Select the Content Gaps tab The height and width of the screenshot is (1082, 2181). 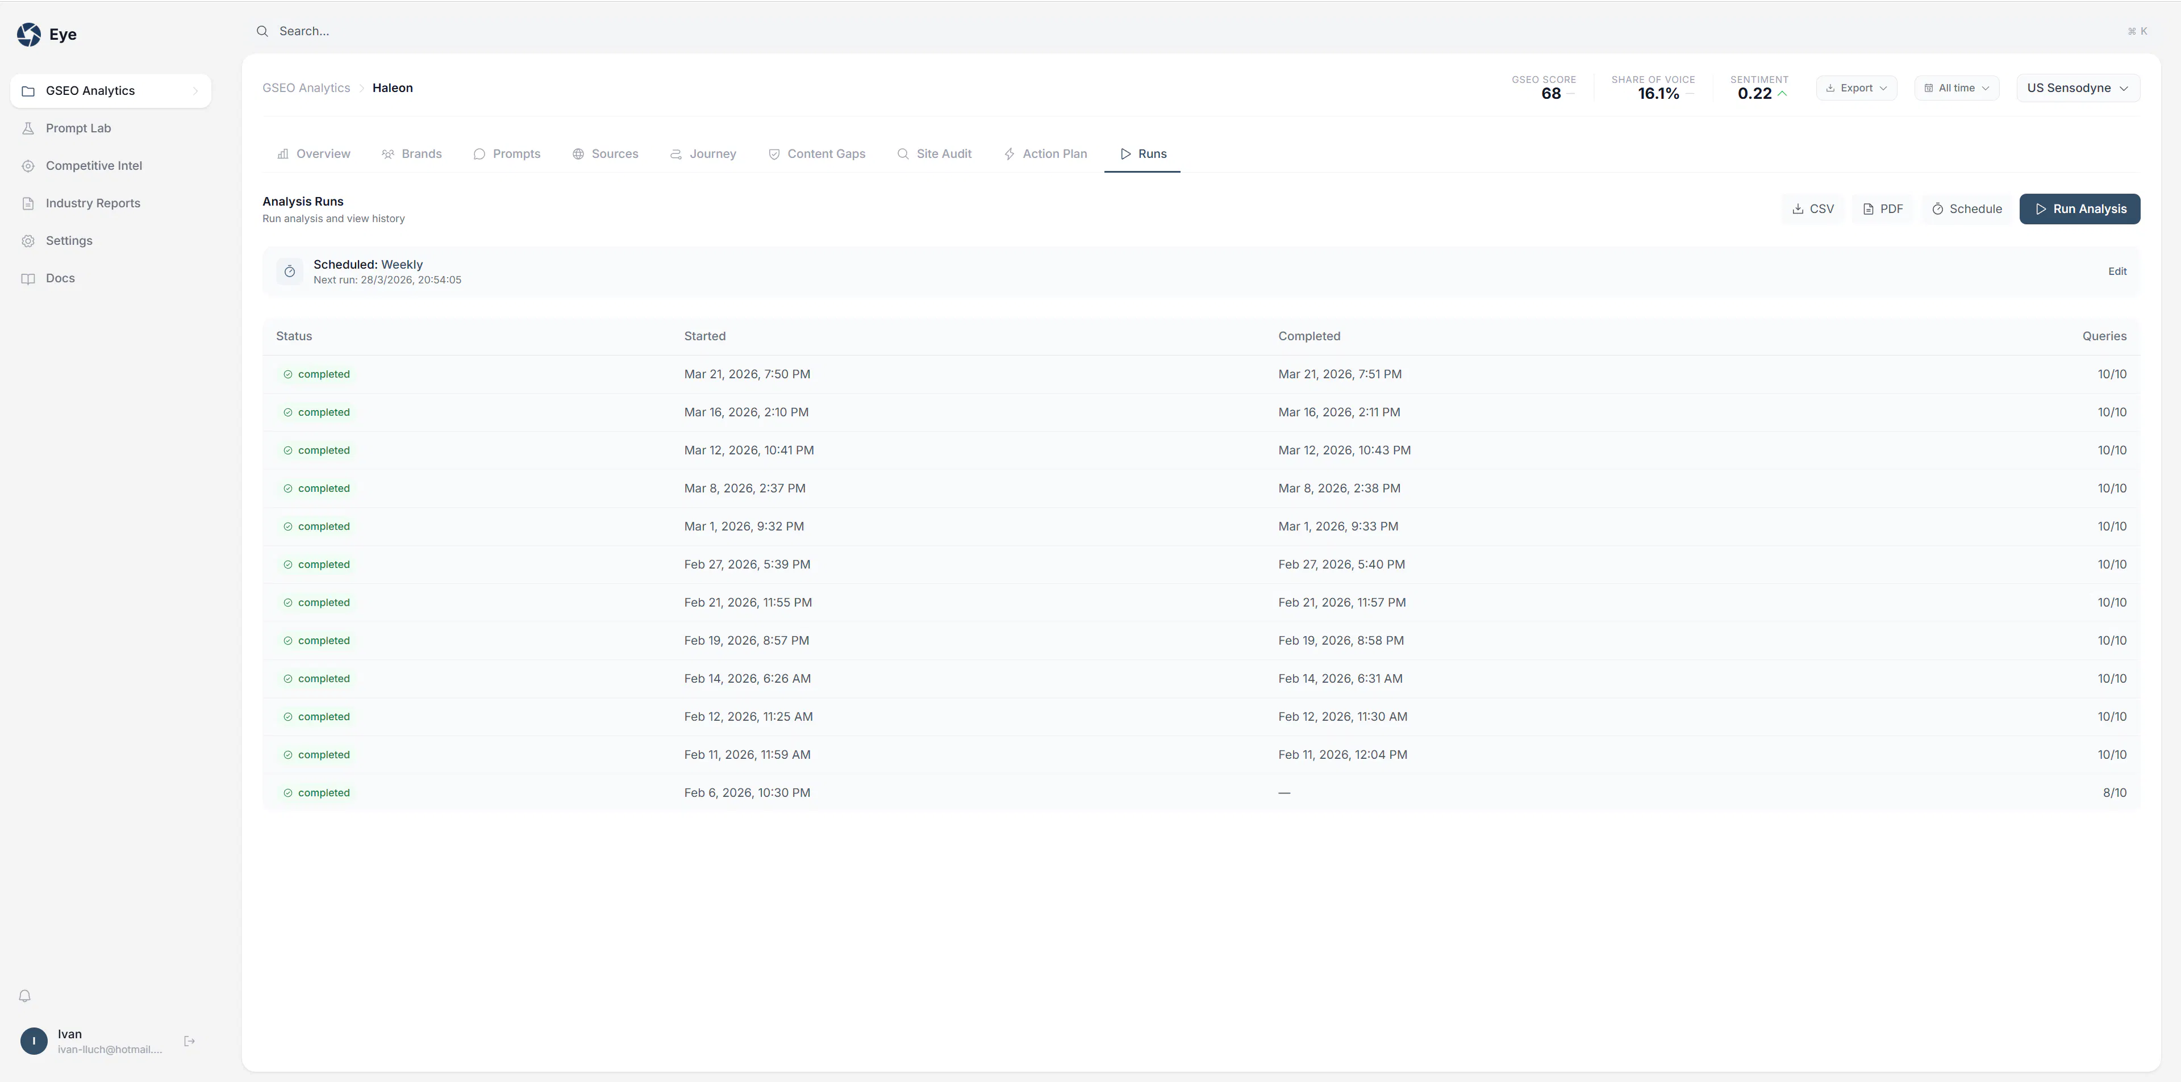pos(816,154)
